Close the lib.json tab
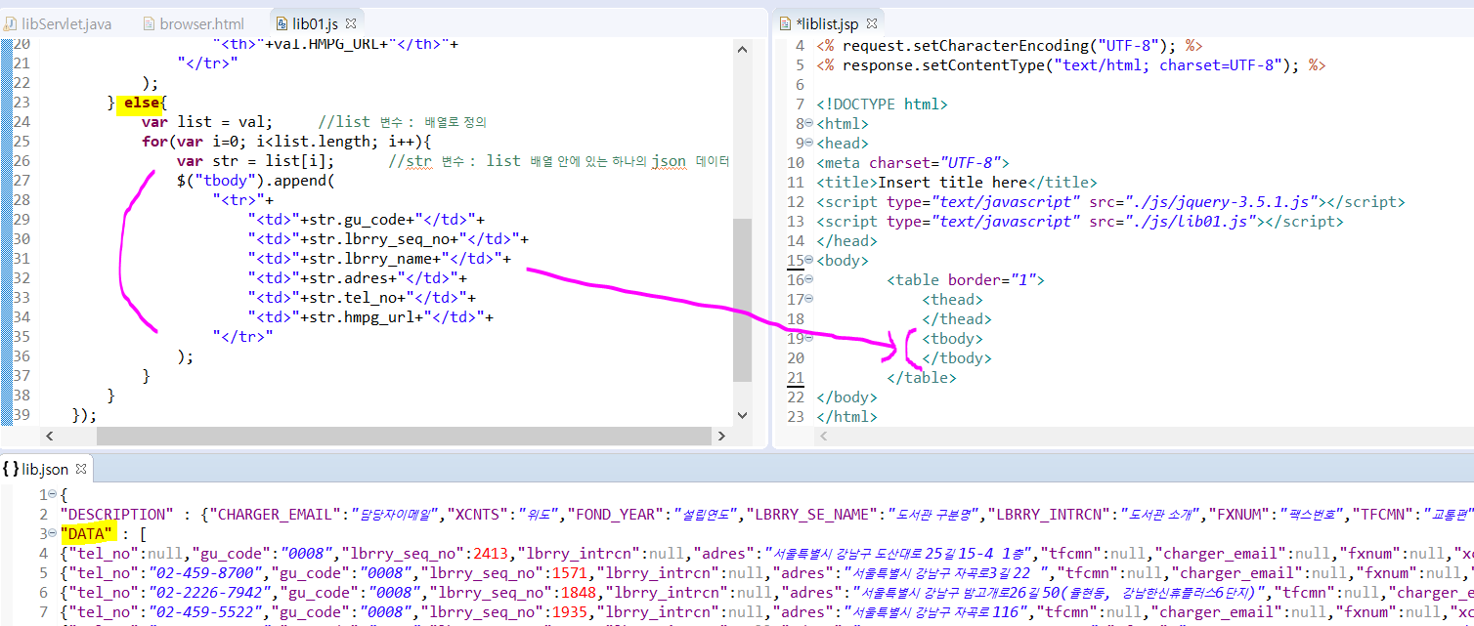Viewport: 1474px width, 626px height. point(81,470)
